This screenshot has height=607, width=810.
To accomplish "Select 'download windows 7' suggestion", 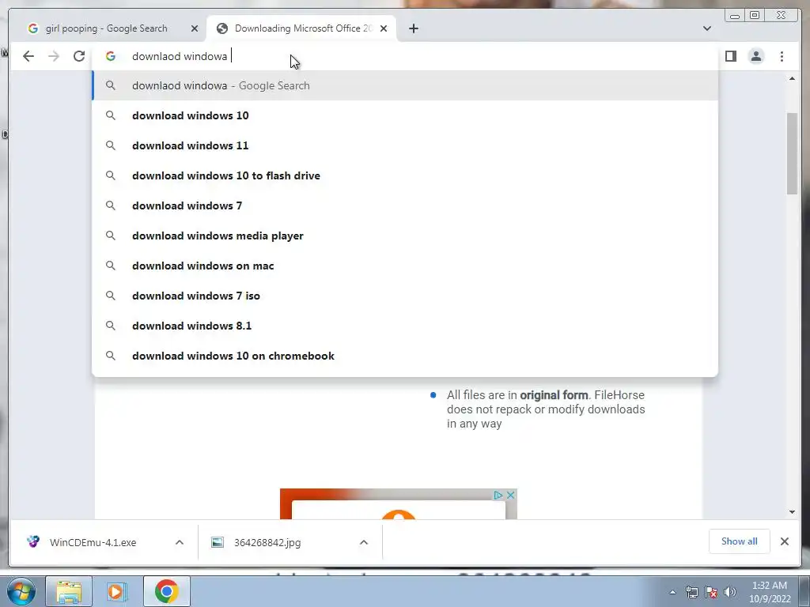I will click(x=405, y=205).
